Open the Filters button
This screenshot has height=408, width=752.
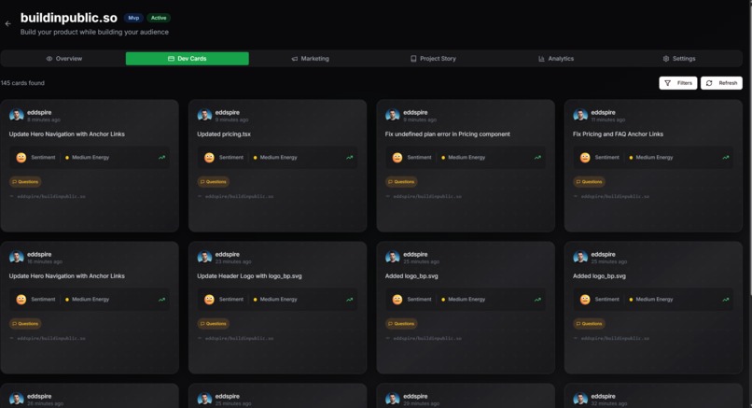pyautogui.click(x=677, y=83)
